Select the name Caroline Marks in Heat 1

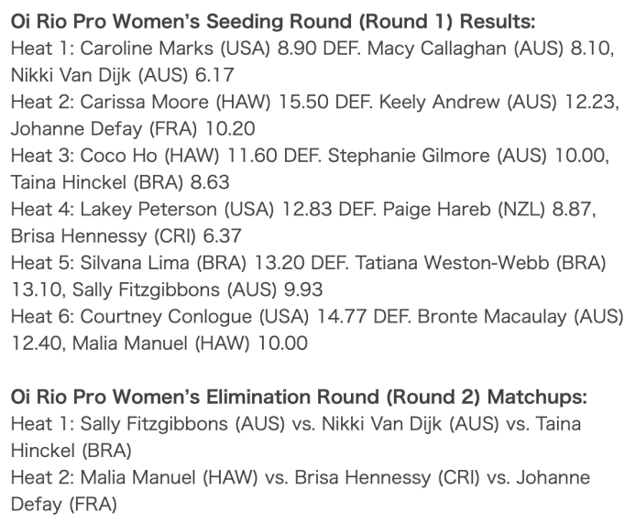(147, 49)
